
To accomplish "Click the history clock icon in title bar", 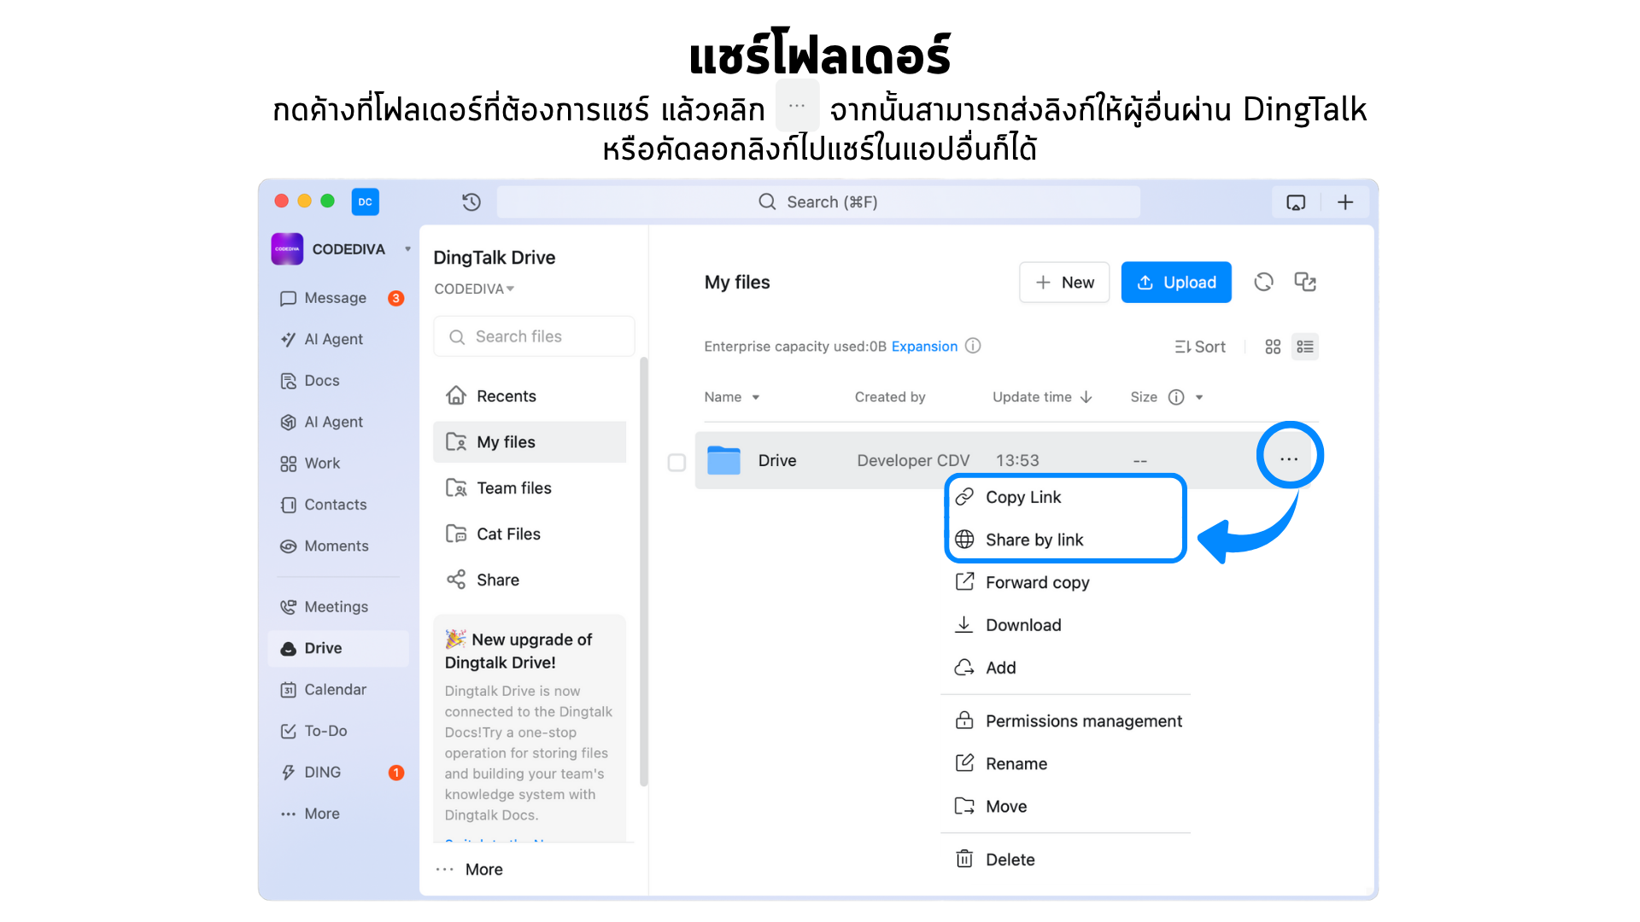I will (x=471, y=202).
